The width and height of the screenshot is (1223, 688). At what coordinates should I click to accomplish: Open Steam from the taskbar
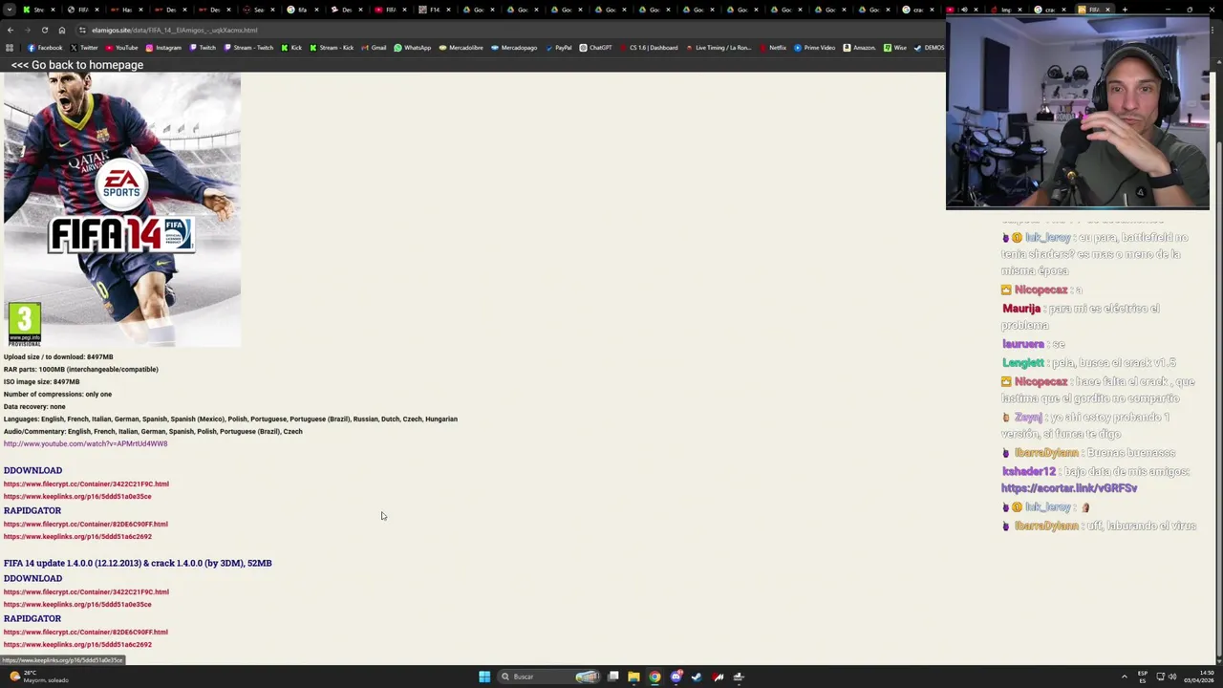click(697, 677)
